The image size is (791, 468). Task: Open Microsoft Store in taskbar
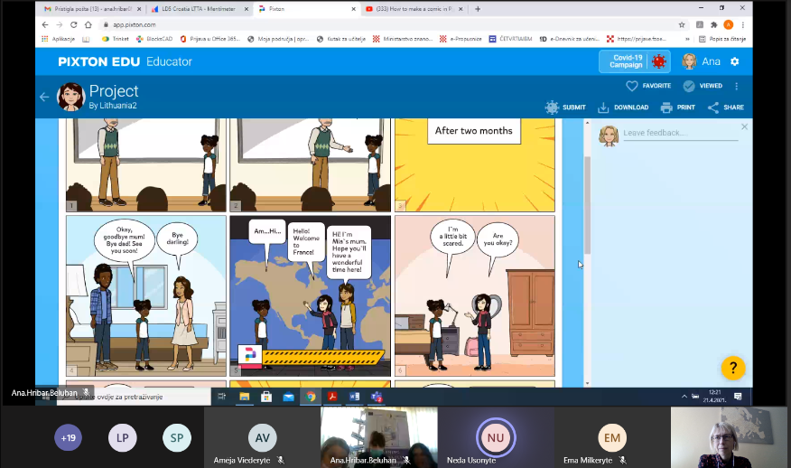266,397
